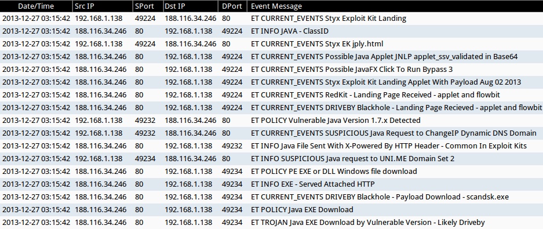Image resolution: width=543 pixels, height=229 pixels.
Task: Select the PE EXE or DLL Windows file download row
Action: pos(271,172)
